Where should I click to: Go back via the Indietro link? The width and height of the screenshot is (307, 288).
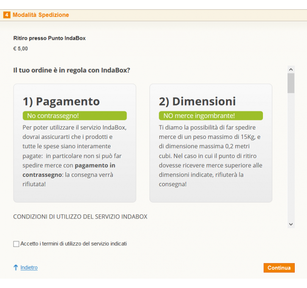pyautogui.click(x=29, y=267)
